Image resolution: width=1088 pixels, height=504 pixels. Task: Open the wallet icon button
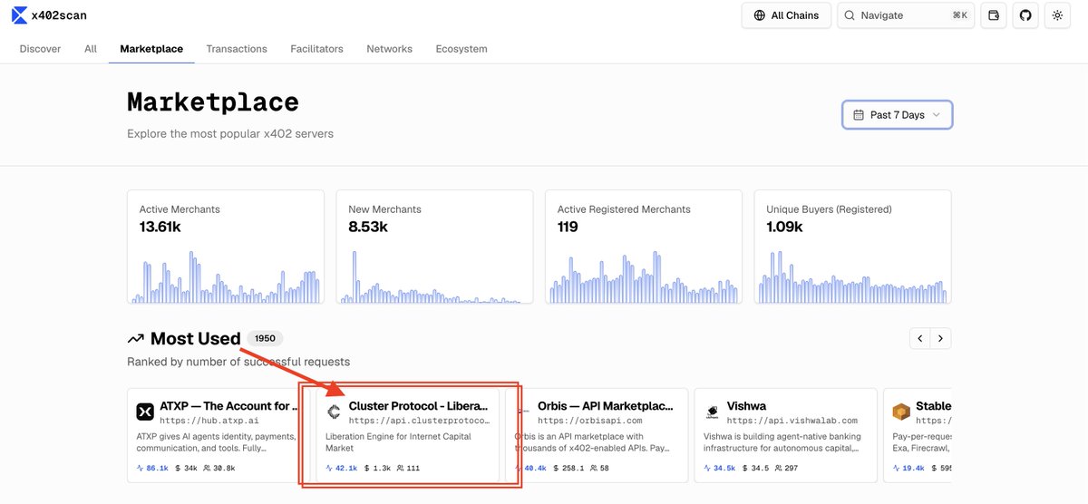click(994, 15)
